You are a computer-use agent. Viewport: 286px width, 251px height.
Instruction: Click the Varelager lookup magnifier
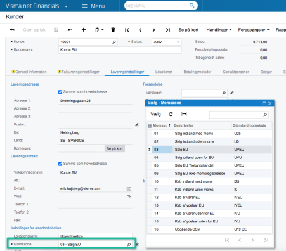[x=224, y=93]
